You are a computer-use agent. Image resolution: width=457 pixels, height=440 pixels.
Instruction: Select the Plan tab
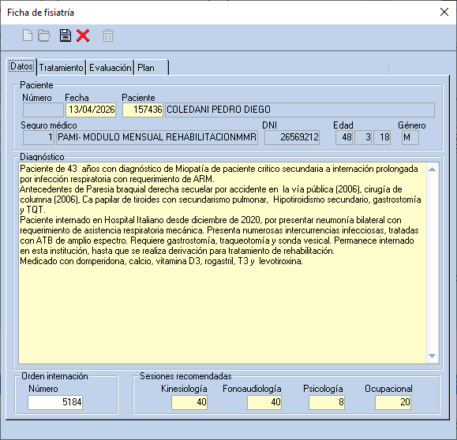pyautogui.click(x=152, y=68)
